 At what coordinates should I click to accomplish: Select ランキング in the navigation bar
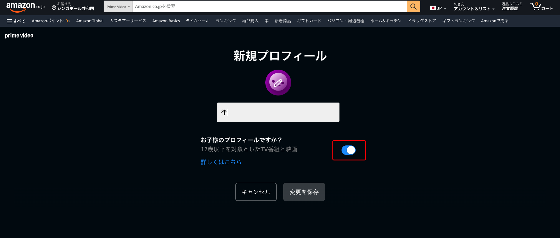point(226,21)
